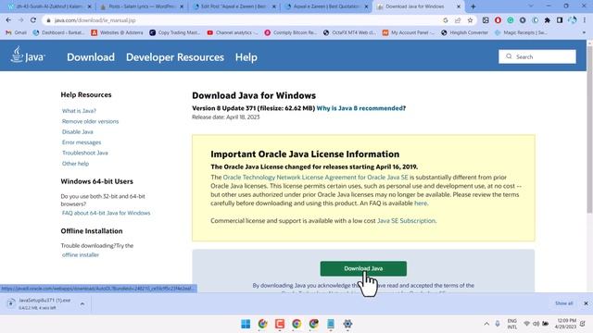The height and width of the screenshot is (333, 593).
Task: Open the 'Channel analytics' bookmark
Action: tap(233, 33)
